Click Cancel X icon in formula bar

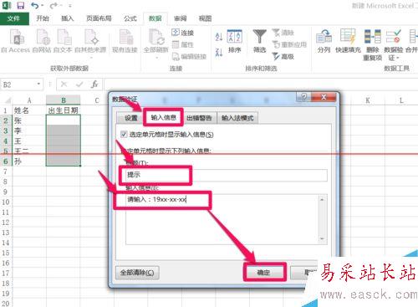[x=64, y=84]
